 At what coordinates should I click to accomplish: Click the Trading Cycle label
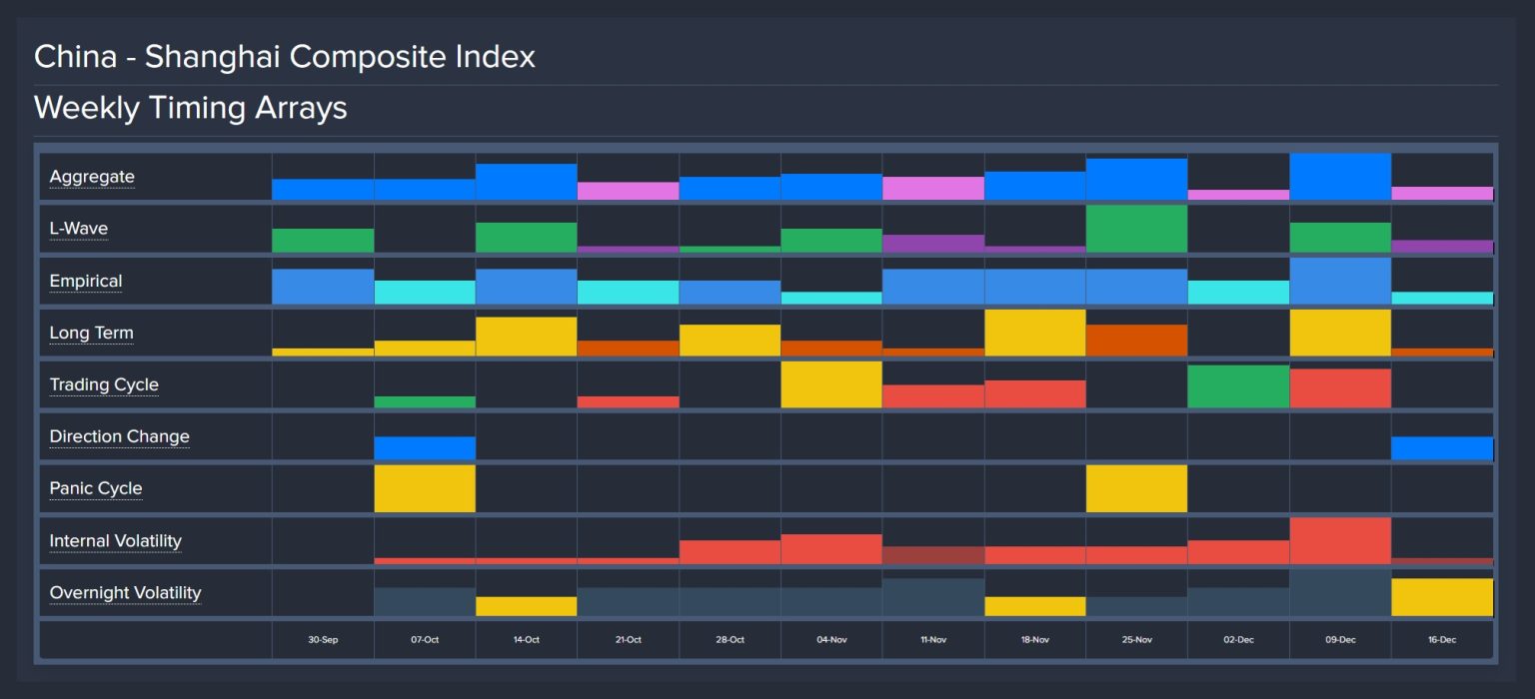104,384
